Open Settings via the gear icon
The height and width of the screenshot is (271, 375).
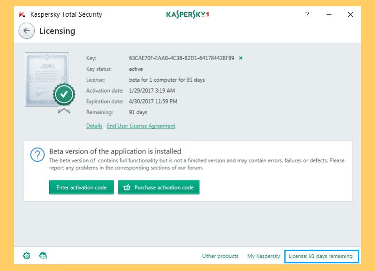coord(27,256)
